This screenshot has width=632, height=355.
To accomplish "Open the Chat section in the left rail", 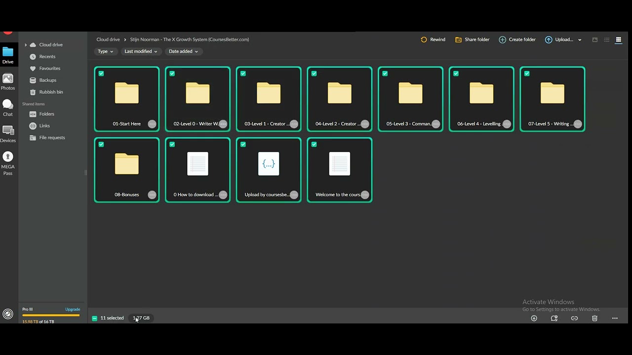I will [x=8, y=107].
